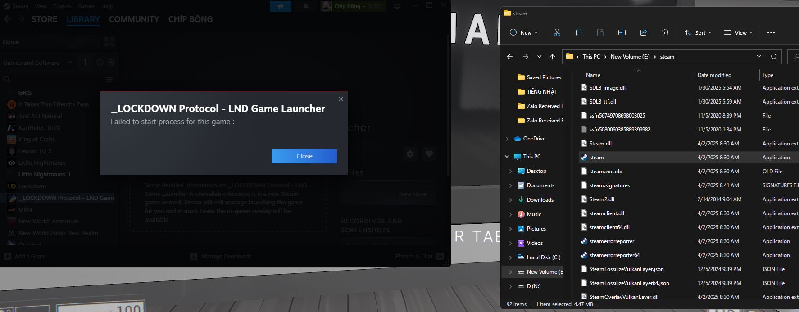Click the Cut icon in Explorer toolbar
Screen dimensions: 799x312
click(x=557, y=32)
